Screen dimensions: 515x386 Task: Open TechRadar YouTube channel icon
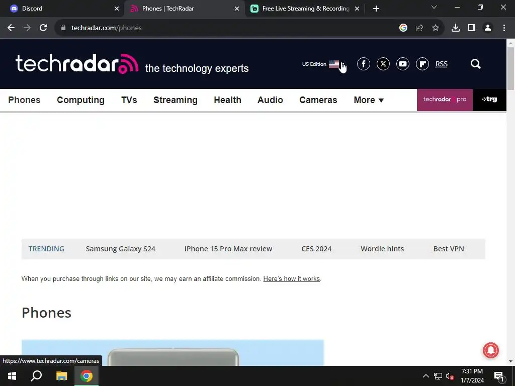click(x=403, y=64)
